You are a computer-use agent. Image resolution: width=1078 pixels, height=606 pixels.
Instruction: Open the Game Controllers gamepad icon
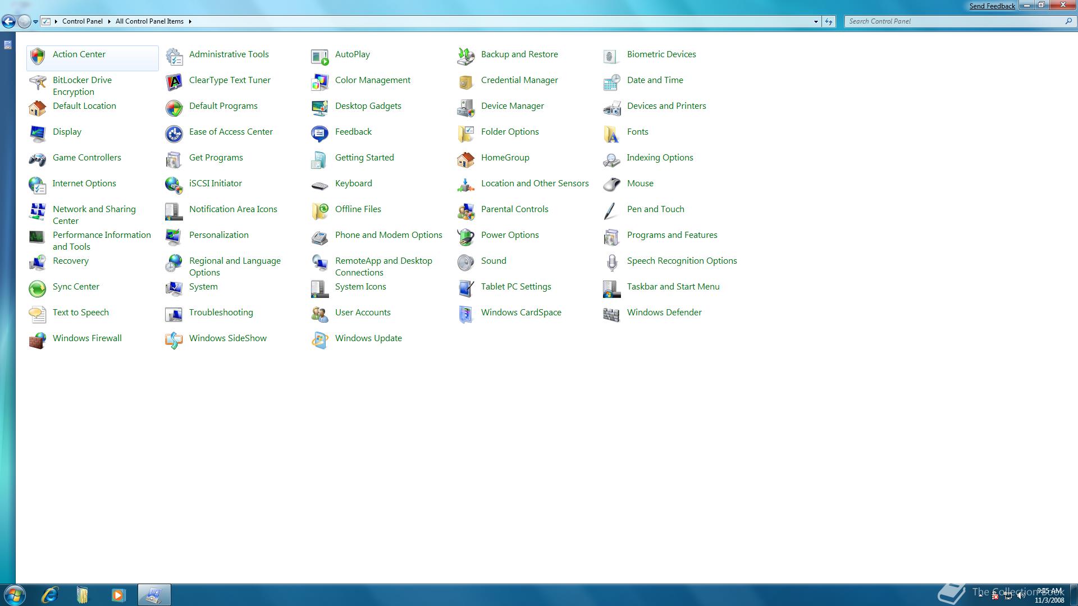click(38, 159)
